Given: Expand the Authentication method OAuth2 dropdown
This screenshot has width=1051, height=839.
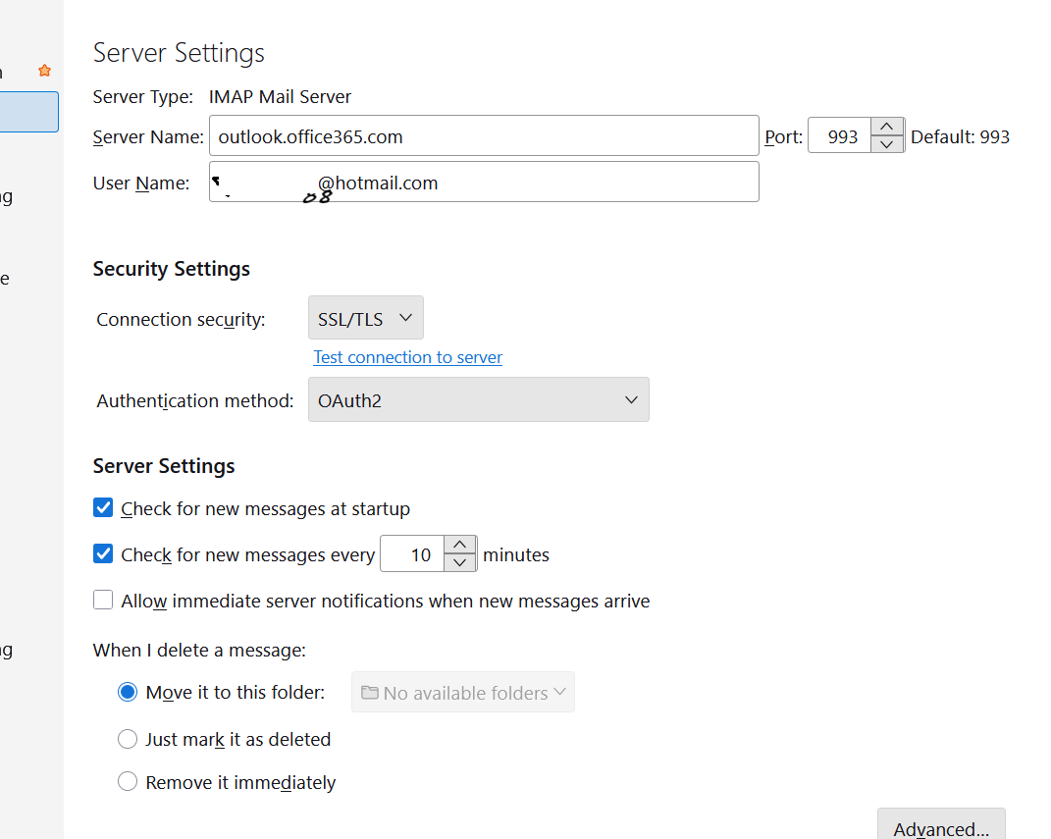Looking at the screenshot, I should tap(478, 400).
